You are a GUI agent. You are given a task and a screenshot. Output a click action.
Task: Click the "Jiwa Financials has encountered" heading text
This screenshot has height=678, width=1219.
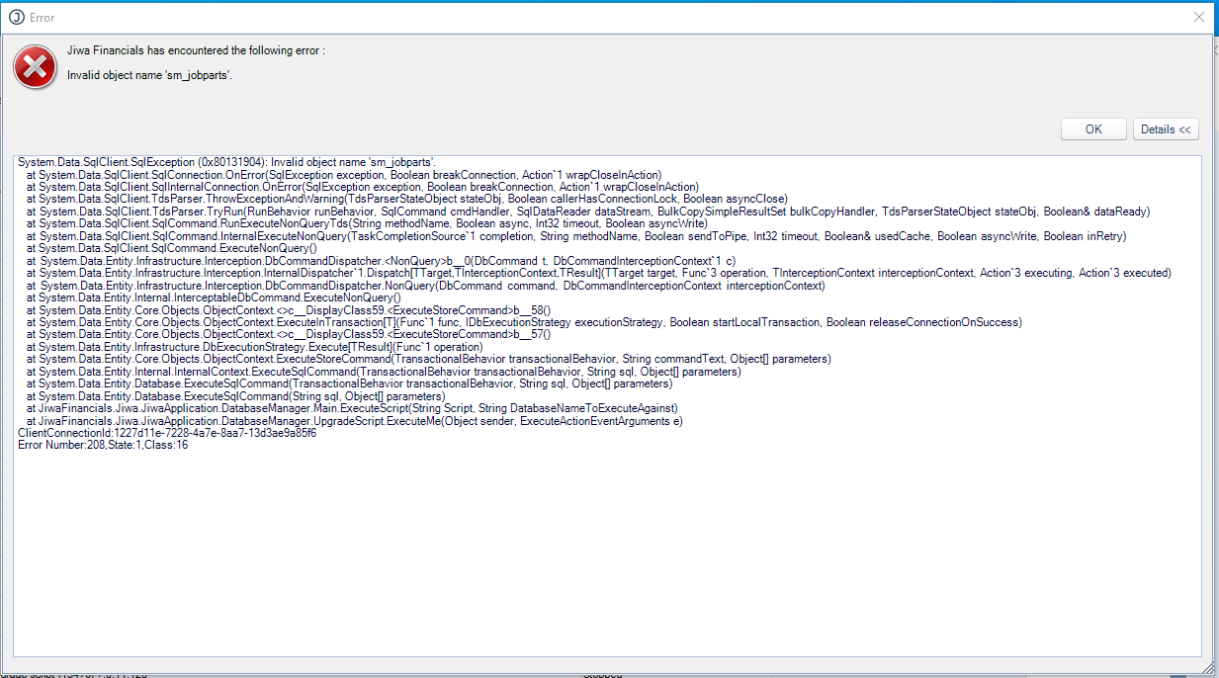(x=196, y=50)
